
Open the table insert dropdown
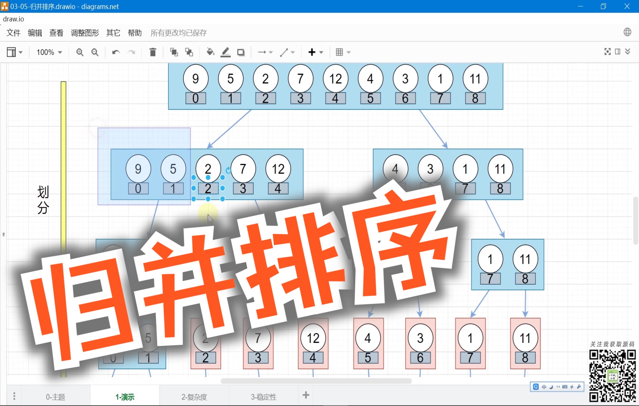[x=343, y=52]
